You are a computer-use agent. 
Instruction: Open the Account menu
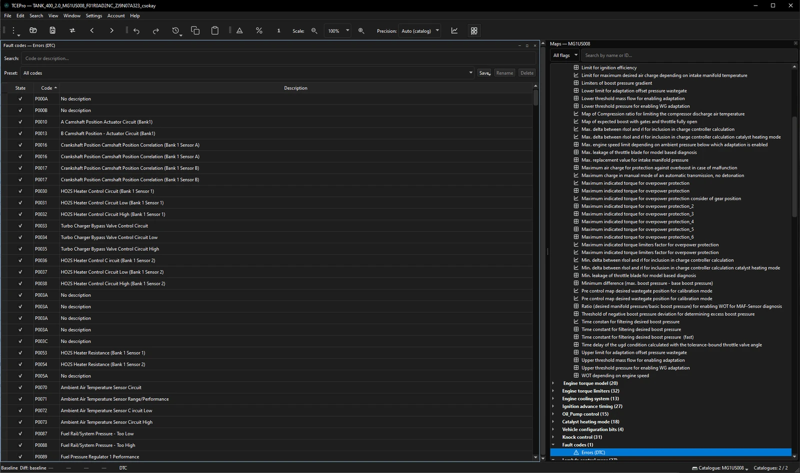click(116, 15)
